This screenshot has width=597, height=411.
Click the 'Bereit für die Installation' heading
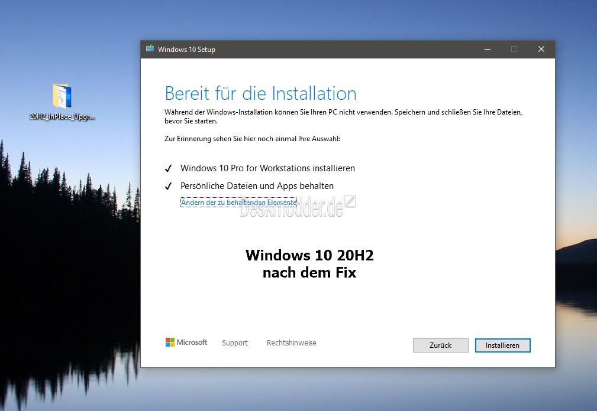260,93
